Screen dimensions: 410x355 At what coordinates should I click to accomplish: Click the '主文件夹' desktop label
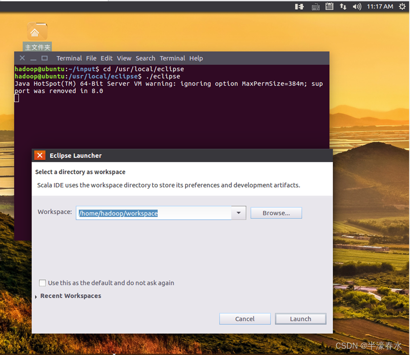(37, 47)
